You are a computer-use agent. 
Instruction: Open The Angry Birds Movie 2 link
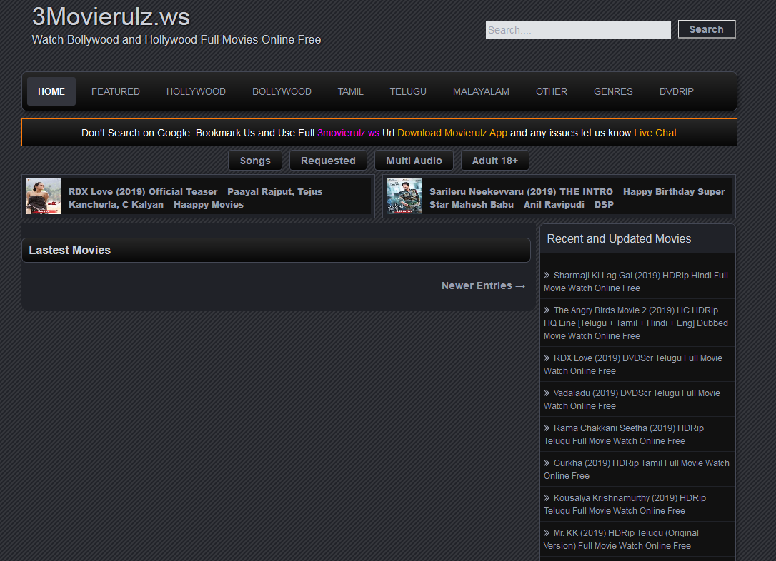click(x=635, y=323)
